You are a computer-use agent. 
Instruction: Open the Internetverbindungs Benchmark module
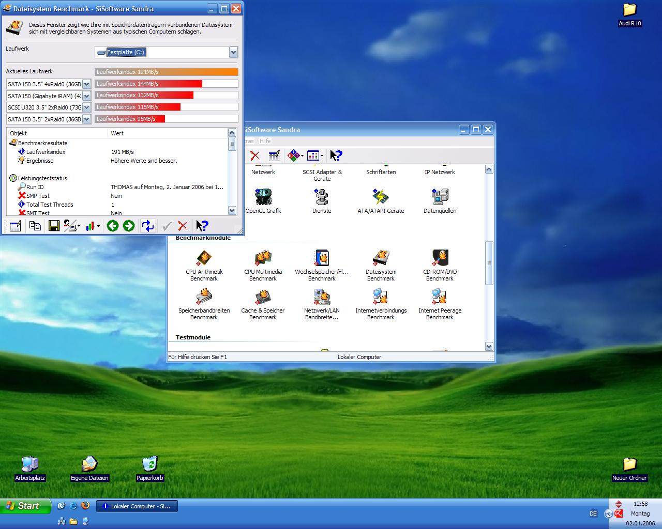coord(381,304)
